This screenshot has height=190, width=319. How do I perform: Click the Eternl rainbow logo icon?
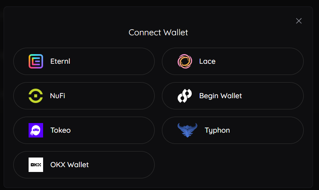tap(36, 61)
